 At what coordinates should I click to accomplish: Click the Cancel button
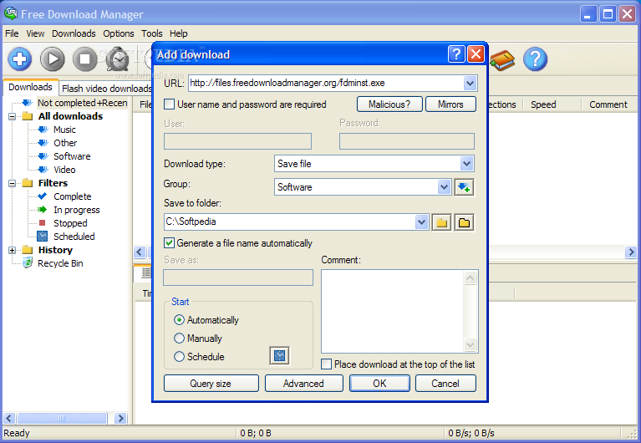point(445,384)
